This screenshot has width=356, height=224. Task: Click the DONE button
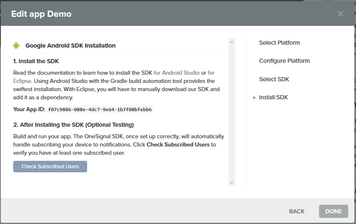333,211
